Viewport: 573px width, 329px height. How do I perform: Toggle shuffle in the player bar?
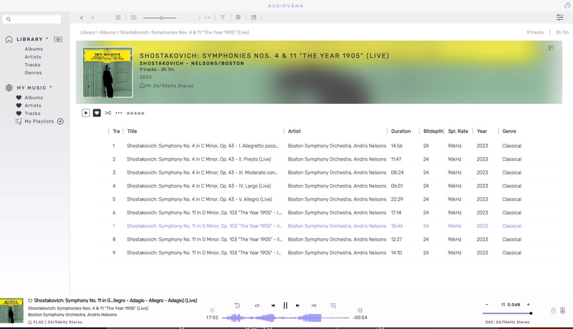(x=314, y=306)
